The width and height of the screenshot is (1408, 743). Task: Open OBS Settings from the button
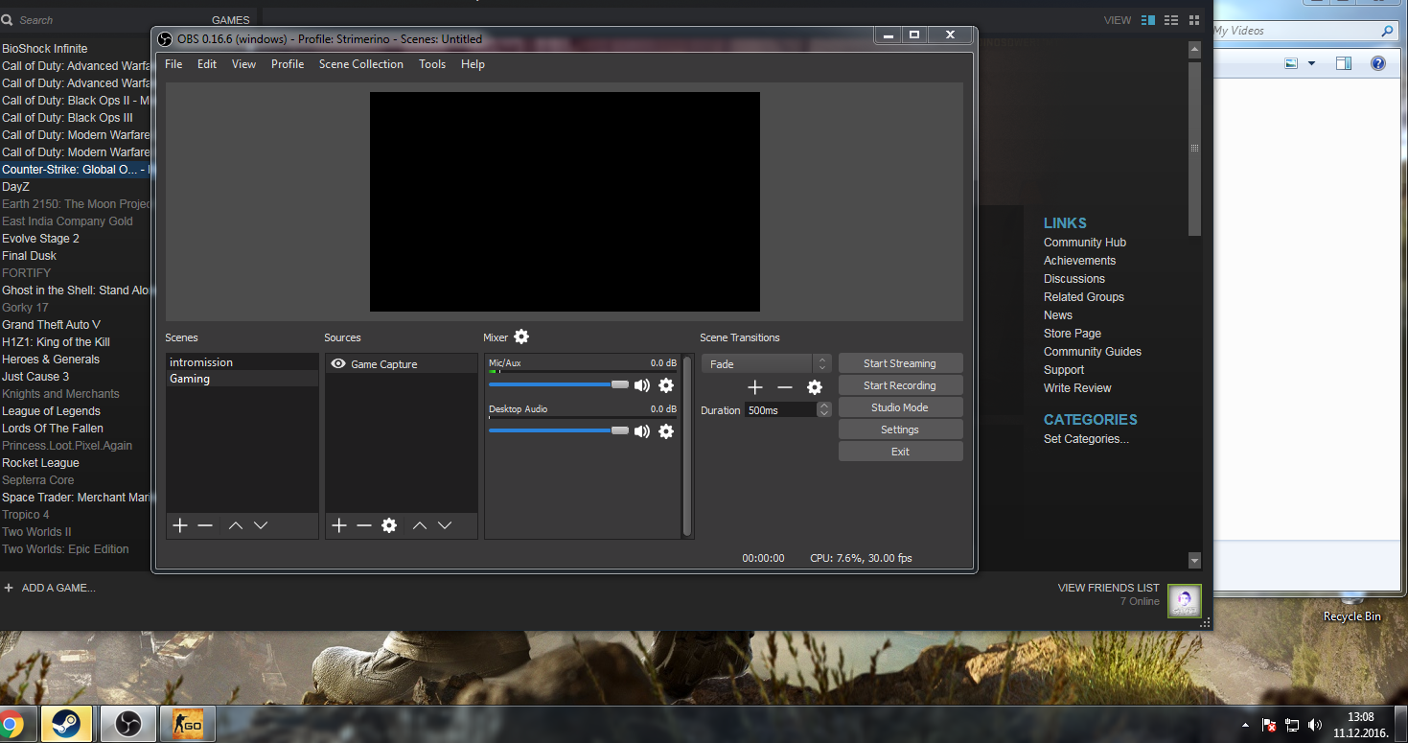pyautogui.click(x=900, y=430)
